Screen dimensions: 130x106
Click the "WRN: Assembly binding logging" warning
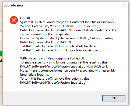[x=54, y=58]
